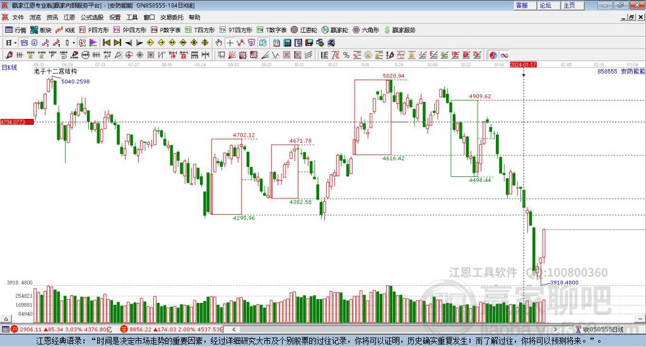Click the horizontal chart scrollbar track
The height and width of the screenshot is (347, 646).
point(394,329)
